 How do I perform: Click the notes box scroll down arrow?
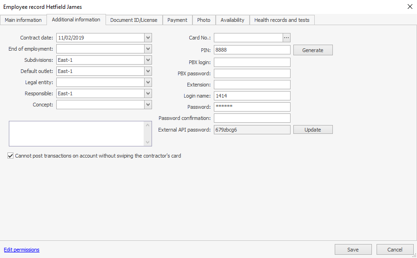148,142
